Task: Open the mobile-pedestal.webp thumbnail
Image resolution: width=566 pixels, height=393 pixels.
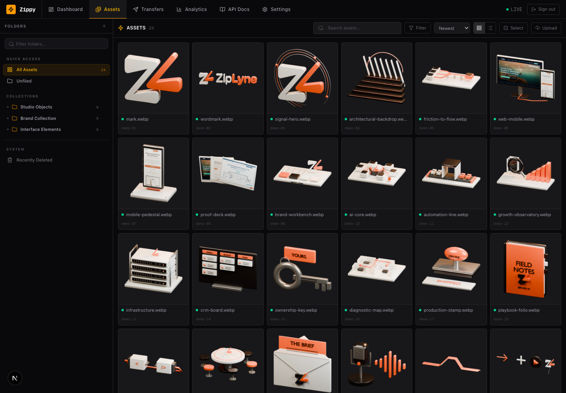Action: 153,173
